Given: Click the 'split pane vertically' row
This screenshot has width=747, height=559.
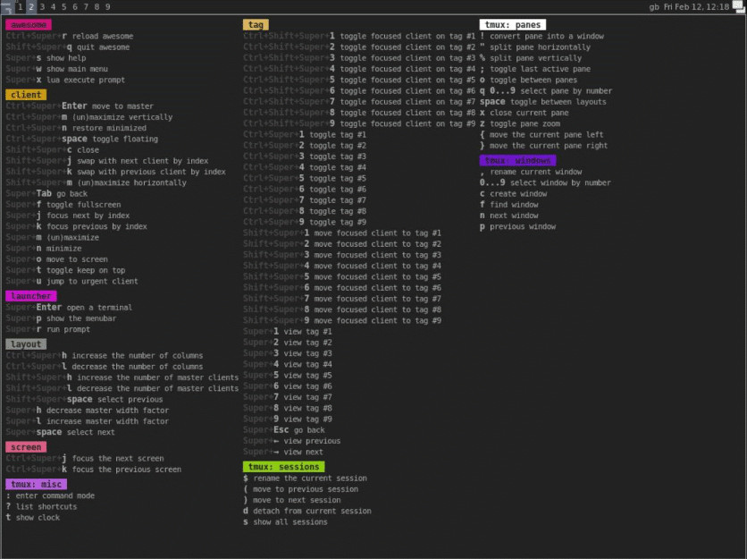Looking at the screenshot, I should [531, 58].
